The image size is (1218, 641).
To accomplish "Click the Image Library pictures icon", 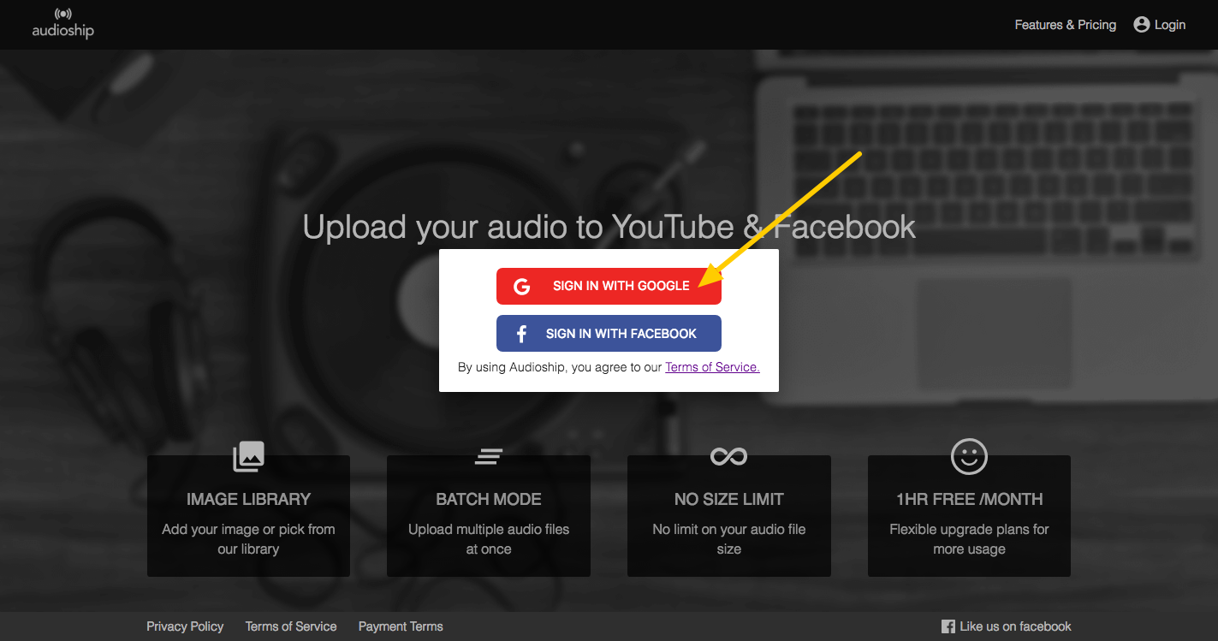I will (x=248, y=456).
